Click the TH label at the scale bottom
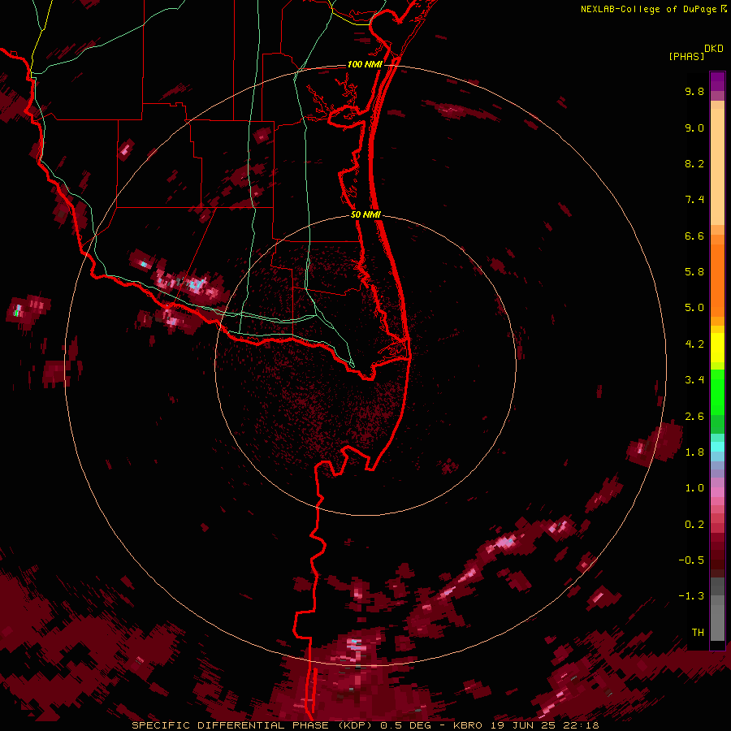This screenshot has width=731, height=731. (x=698, y=633)
